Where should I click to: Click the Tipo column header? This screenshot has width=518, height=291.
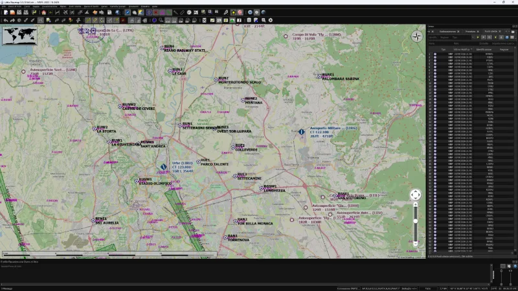pos(443,50)
